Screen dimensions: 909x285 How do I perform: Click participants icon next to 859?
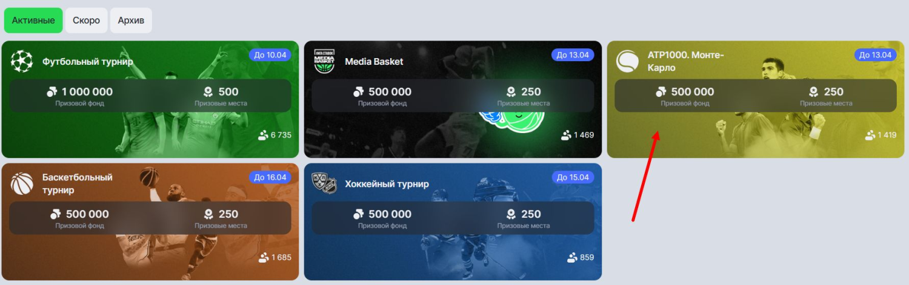[x=572, y=257]
